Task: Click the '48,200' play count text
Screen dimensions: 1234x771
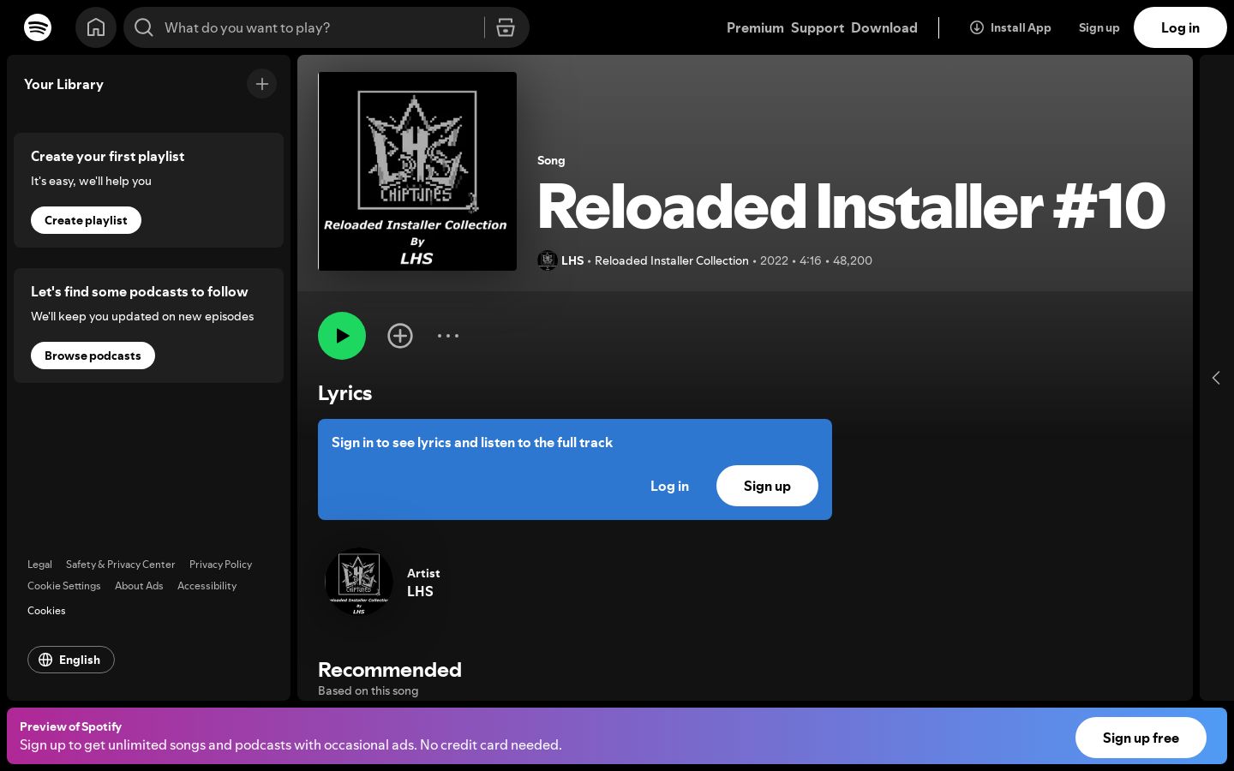Action: (x=853, y=260)
